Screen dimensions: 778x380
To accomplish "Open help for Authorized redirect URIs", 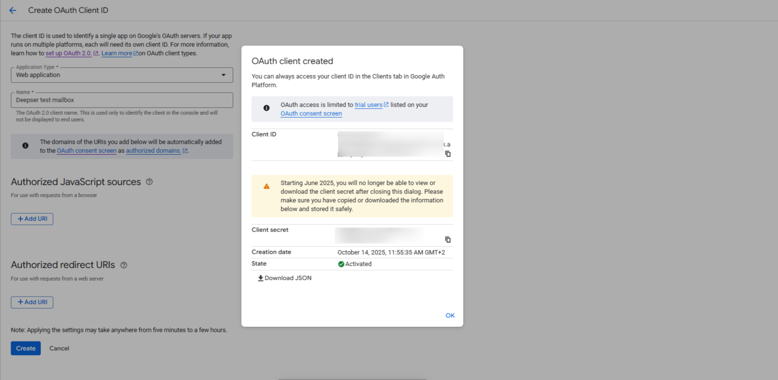I will tap(124, 265).
